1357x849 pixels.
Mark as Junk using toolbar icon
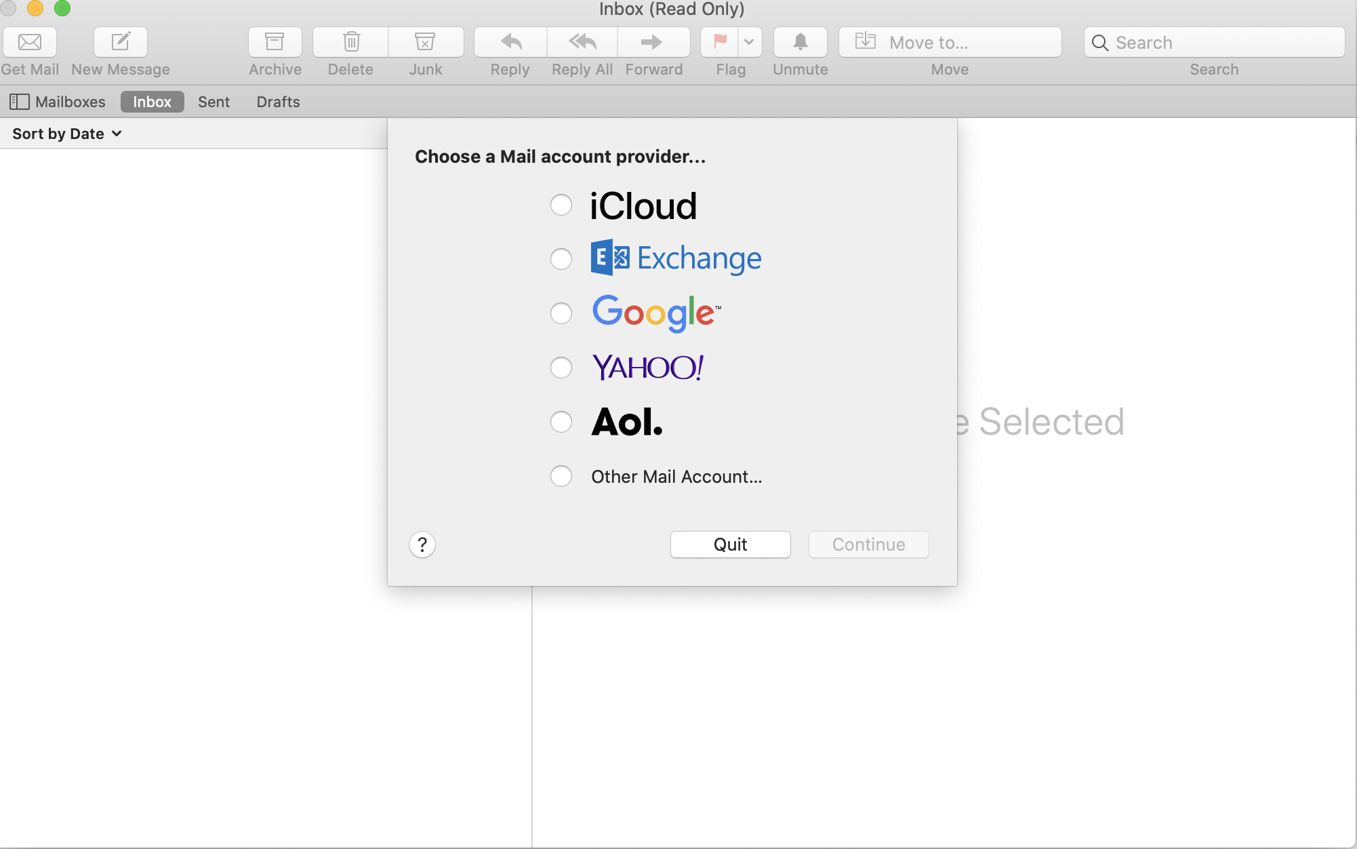(x=425, y=42)
